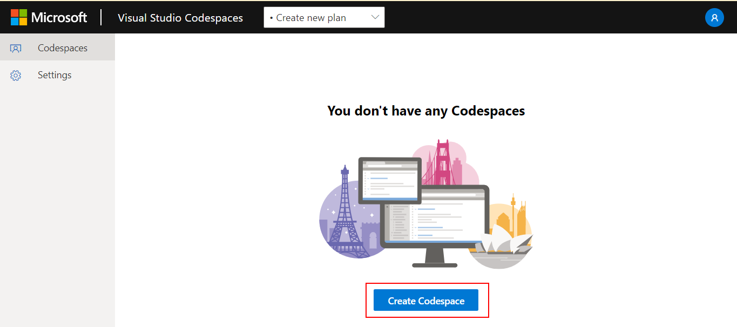Open the Settings sidebar entry
This screenshot has width=737, height=327.
tap(54, 75)
